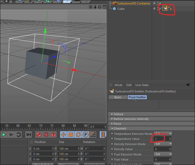This screenshot has width=195, height=165.
Task: Toggle Point Level Animation recording
Action: 93,135
